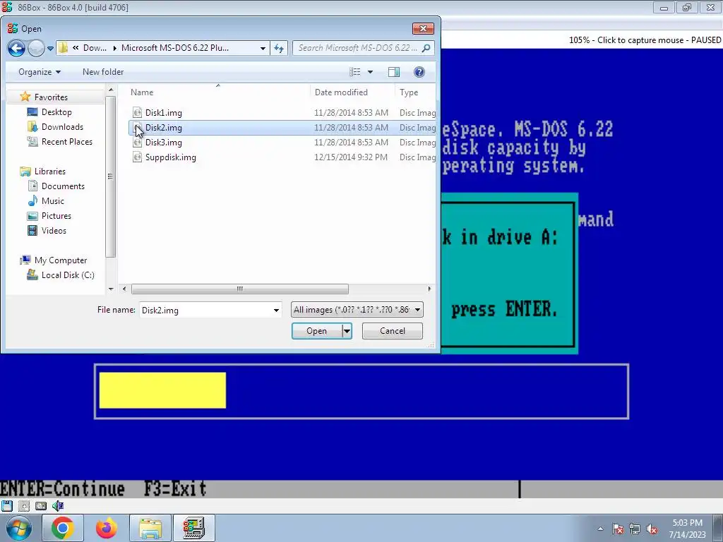The width and height of the screenshot is (723, 542).
Task: Click the Open button's split arrow
Action: tap(347, 331)
